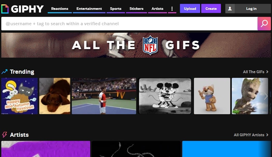The width and height of the screenshot is (272, 157).
Task: Open the Baby Groot GIF
Action: point(250,96)
